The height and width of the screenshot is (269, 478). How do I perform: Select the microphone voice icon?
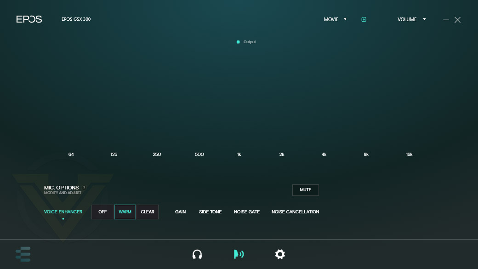[x=239, y=254]
